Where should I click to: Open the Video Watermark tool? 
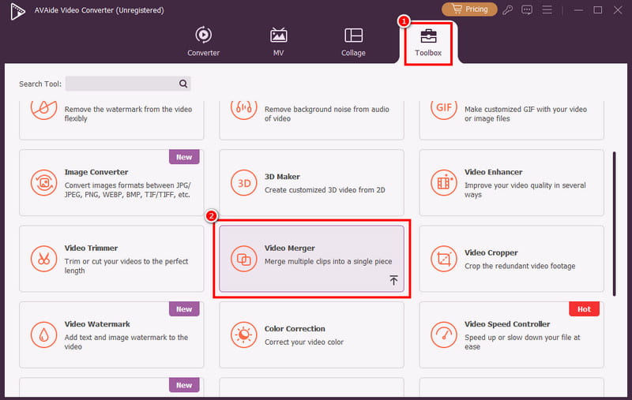pos(111,334)
